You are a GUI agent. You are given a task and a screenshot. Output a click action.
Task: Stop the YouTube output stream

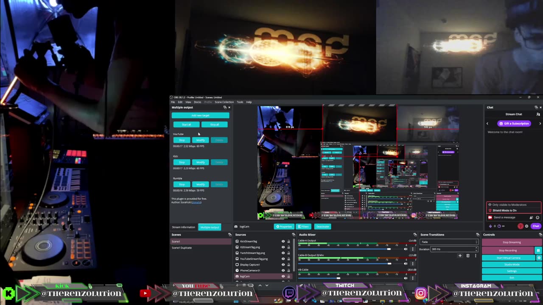coord(182,140)
